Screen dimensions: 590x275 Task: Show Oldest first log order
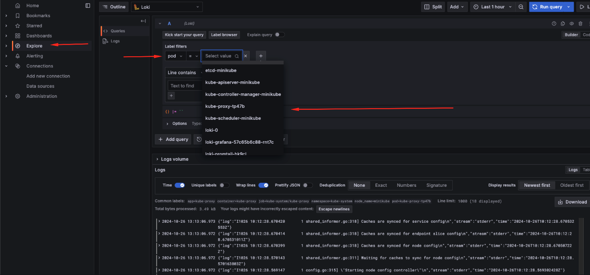(572, 185)
